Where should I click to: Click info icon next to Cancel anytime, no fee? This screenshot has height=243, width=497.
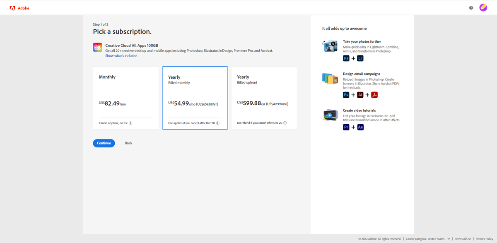click(130, 123)
